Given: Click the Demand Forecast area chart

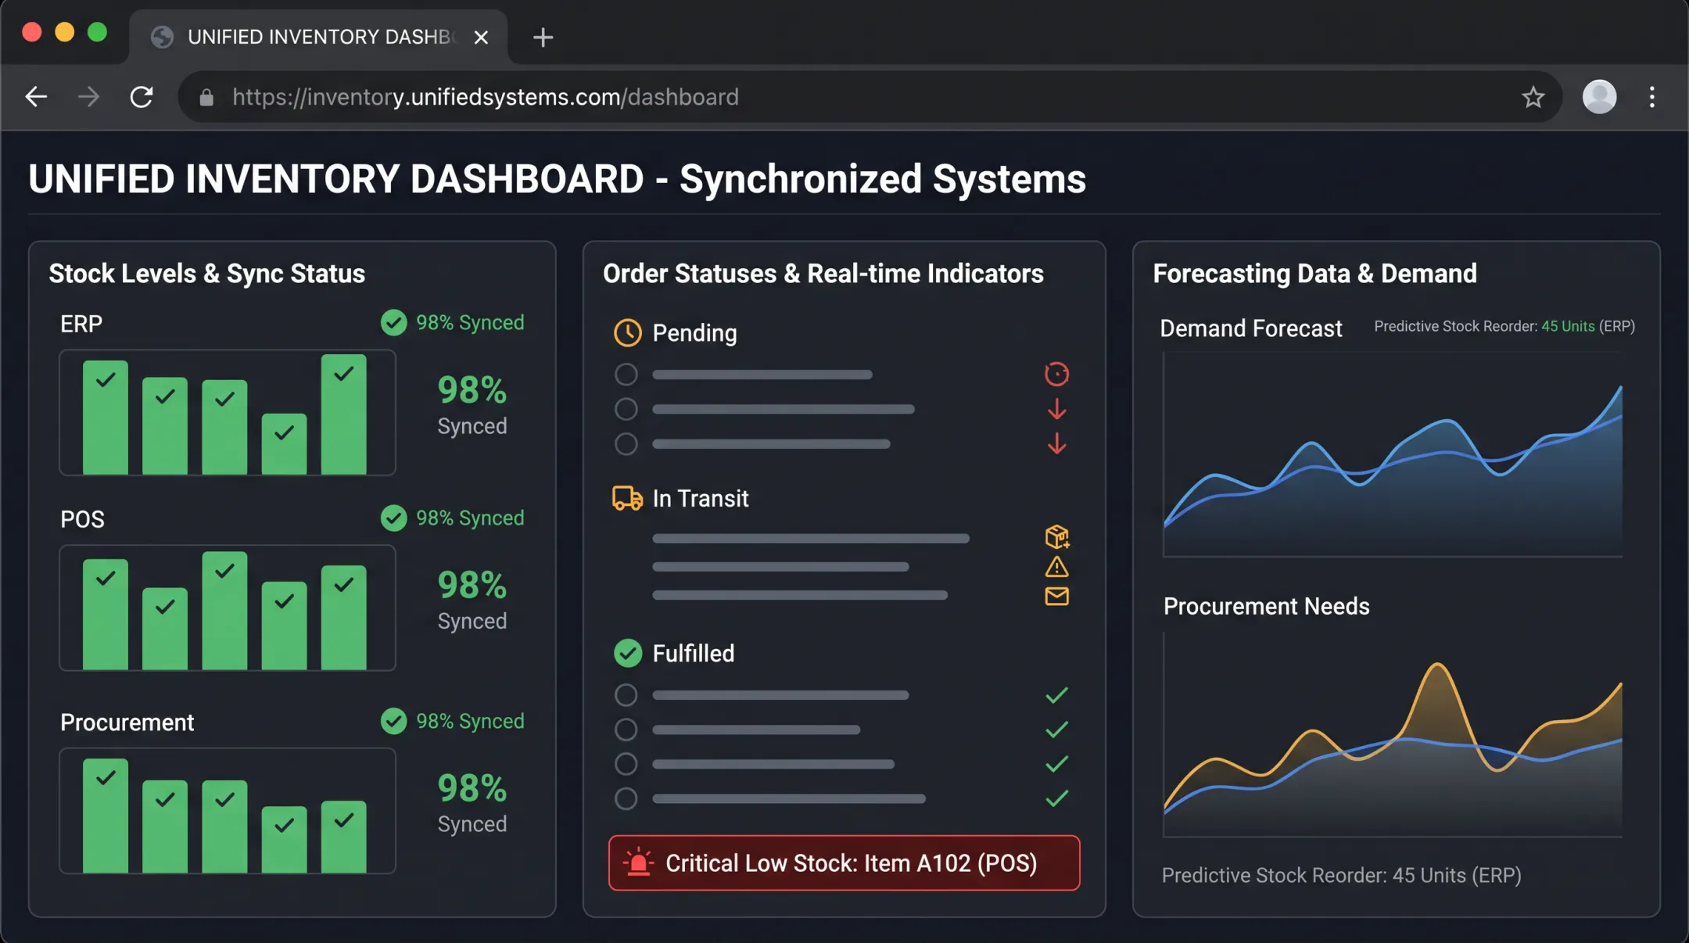Looking at the screenshot, I should pos(1393,455).
